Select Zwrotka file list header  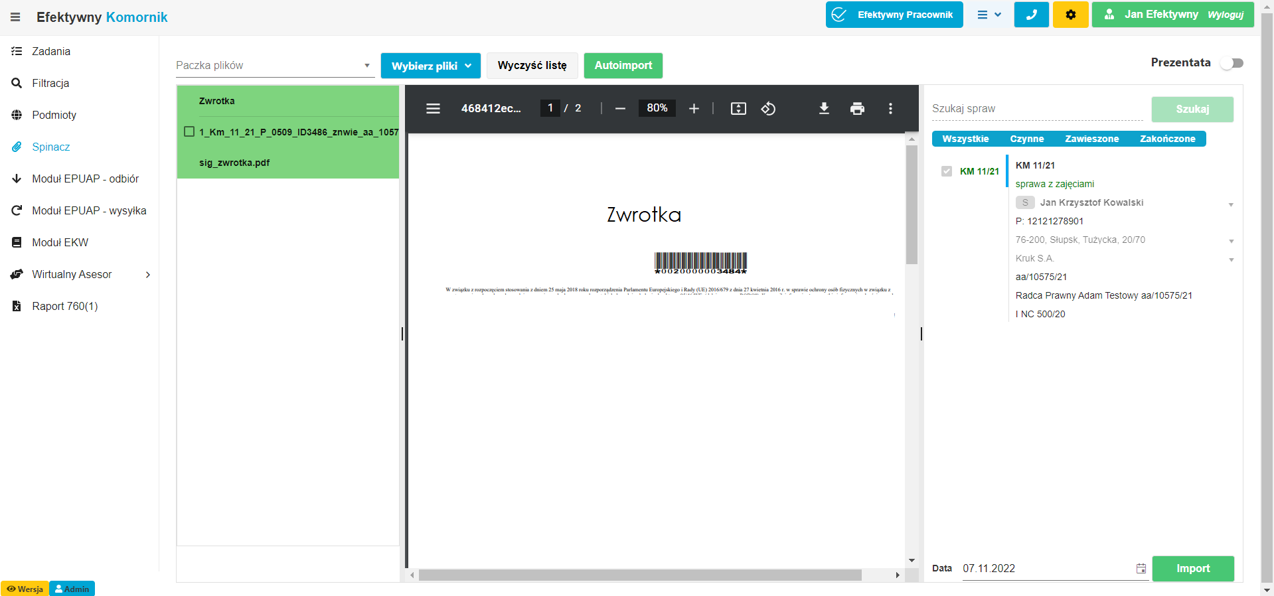coord(217,101)
